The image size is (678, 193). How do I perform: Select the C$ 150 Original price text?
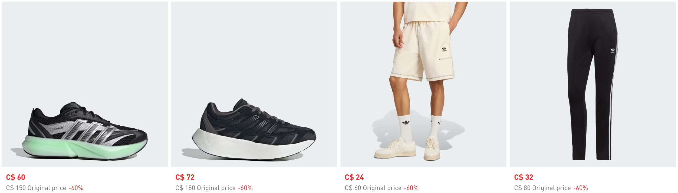click(x=36, y=188)
